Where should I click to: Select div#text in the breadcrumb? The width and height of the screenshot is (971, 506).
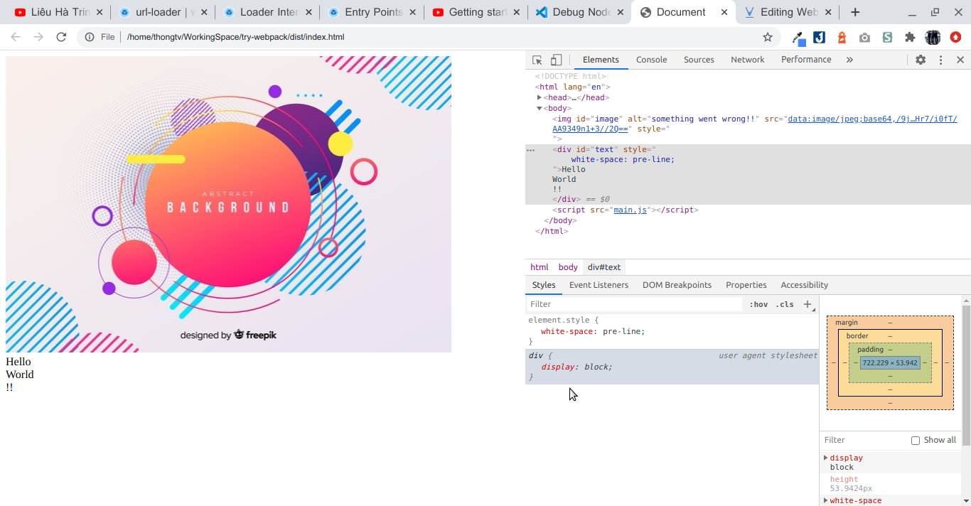604,267
